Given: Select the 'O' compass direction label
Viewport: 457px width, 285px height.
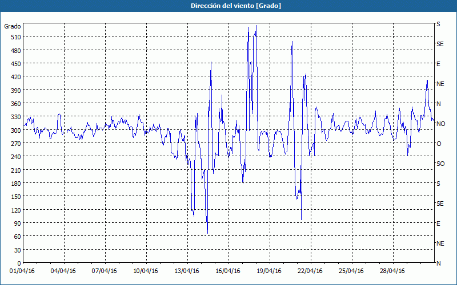Looking at the screenshot, I should coord(439,144).
